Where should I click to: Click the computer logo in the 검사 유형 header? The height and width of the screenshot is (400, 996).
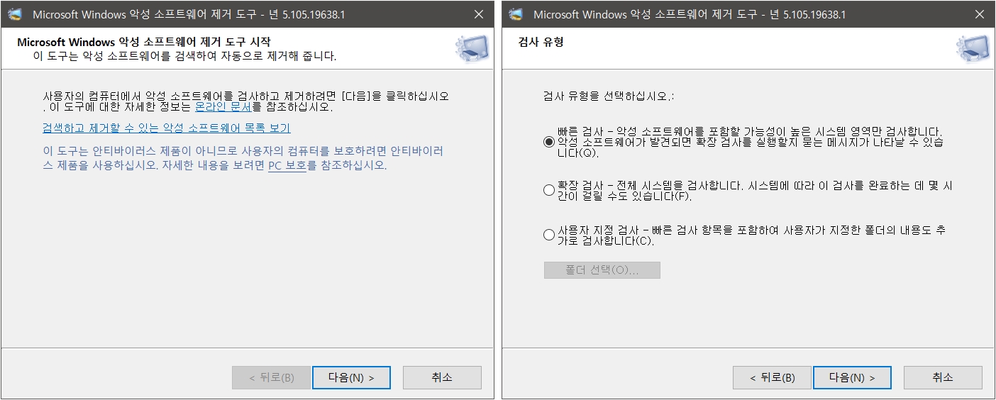973,49
